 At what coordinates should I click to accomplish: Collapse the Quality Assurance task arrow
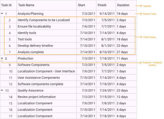pos(2,90)
